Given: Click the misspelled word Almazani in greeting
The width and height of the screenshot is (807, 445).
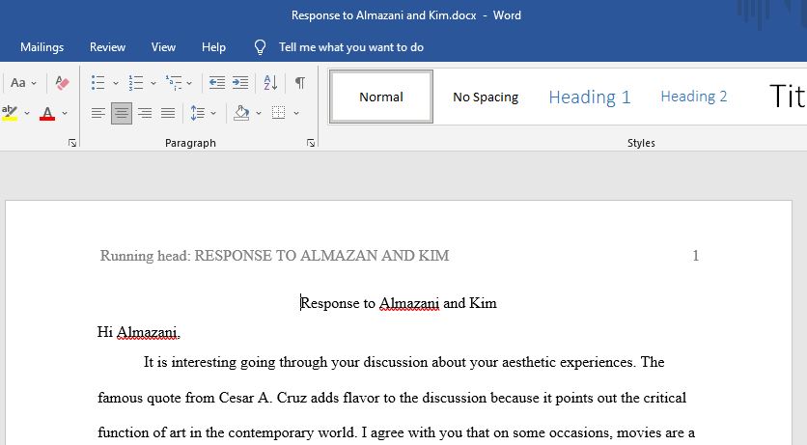Looking at the screenshot, I should pyautogui.click(x=148, y=332).
